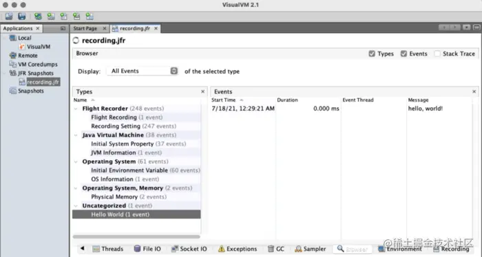Uncheck the Events checkbox
The height and width of the screenshot is (257, 482).
(404, 54)
